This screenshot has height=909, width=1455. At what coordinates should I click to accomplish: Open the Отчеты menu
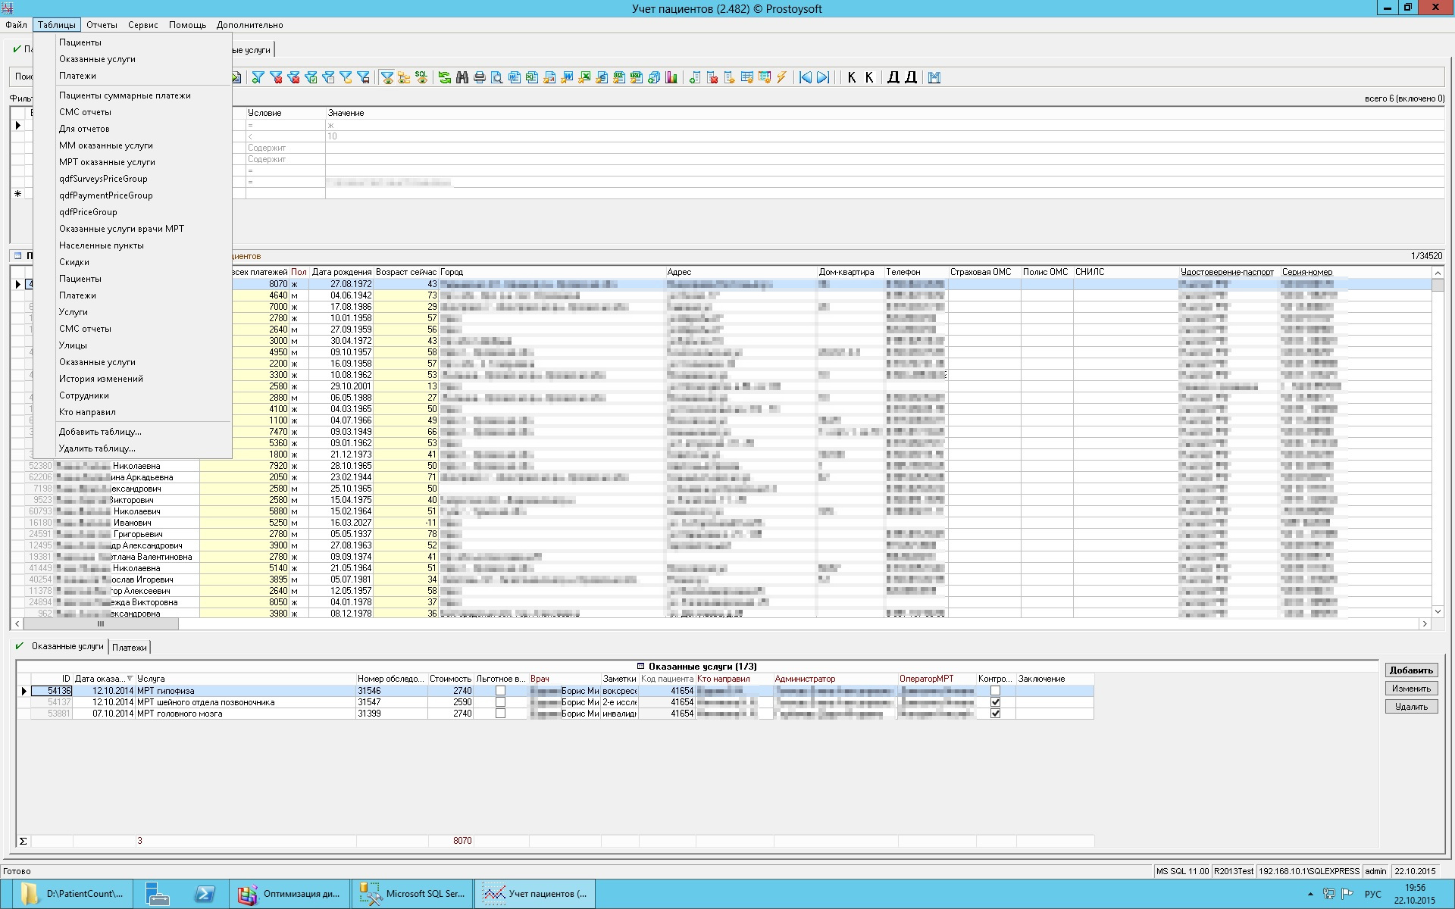tap(101, 25)
